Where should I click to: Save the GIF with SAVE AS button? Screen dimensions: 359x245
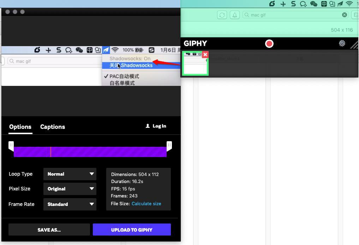pos(49,230)
